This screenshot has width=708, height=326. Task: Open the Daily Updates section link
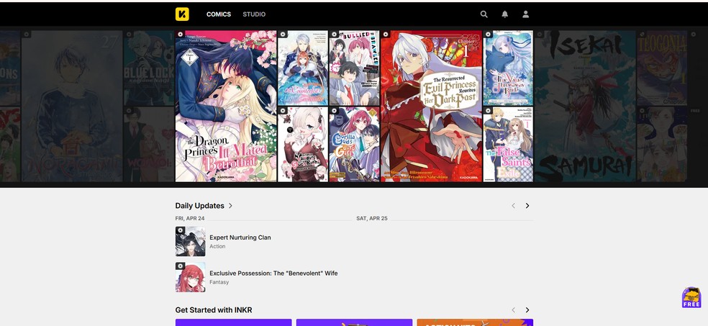coord(199,205)
